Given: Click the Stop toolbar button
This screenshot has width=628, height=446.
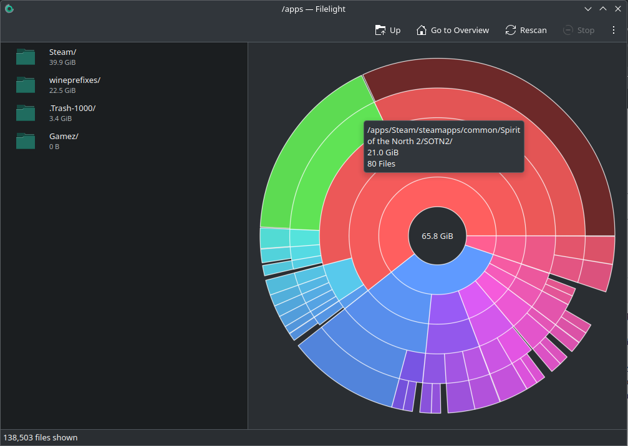Looking at the screenshot, I should (578, 30).
